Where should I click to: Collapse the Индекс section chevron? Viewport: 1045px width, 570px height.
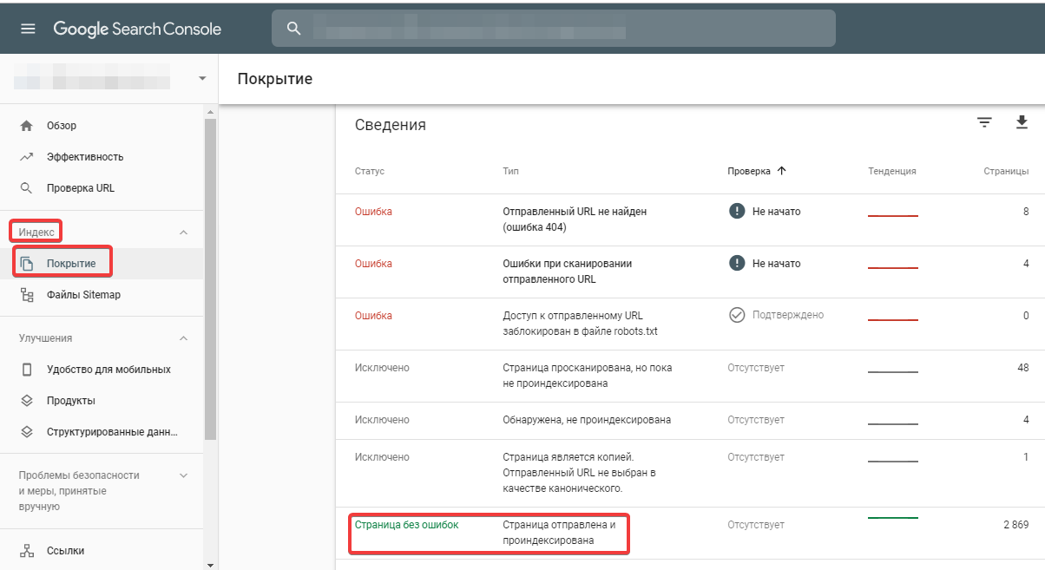click(183, 233)
